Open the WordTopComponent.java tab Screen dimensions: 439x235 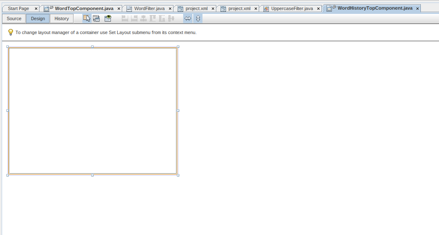pyautogui.click(x=84, y=8)
